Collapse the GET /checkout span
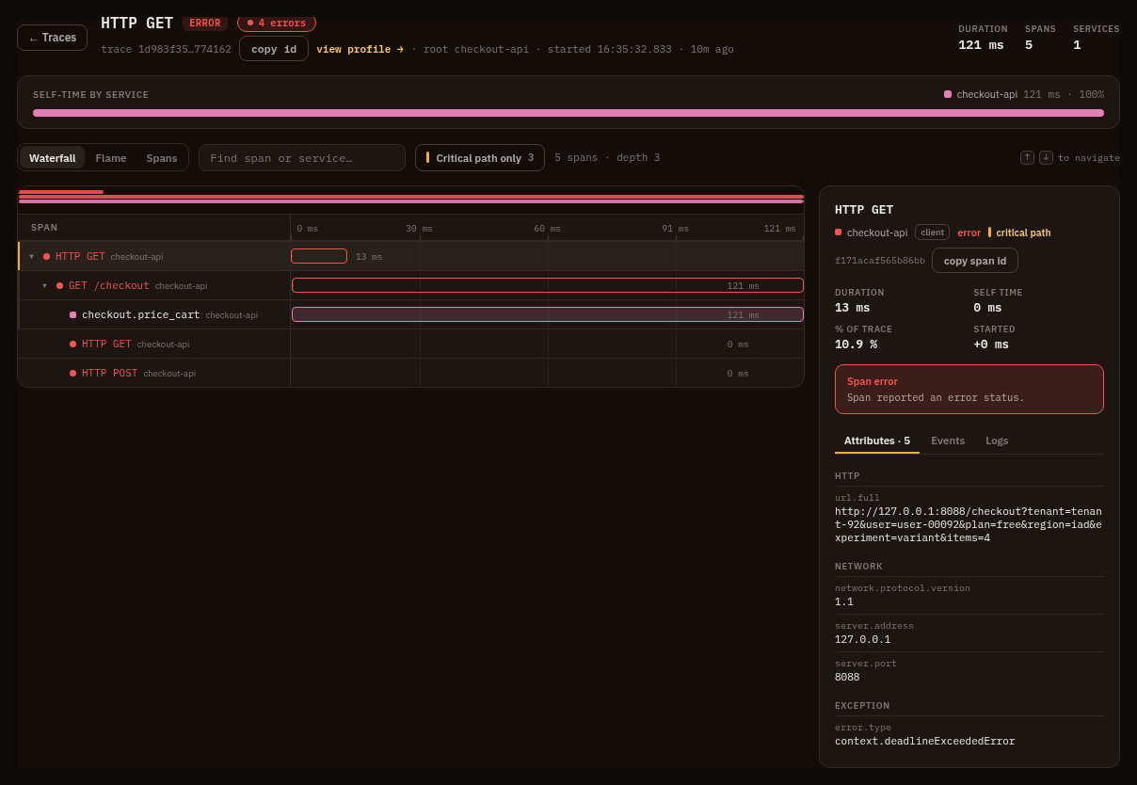 pyautogui.click(x=44, y=285)
